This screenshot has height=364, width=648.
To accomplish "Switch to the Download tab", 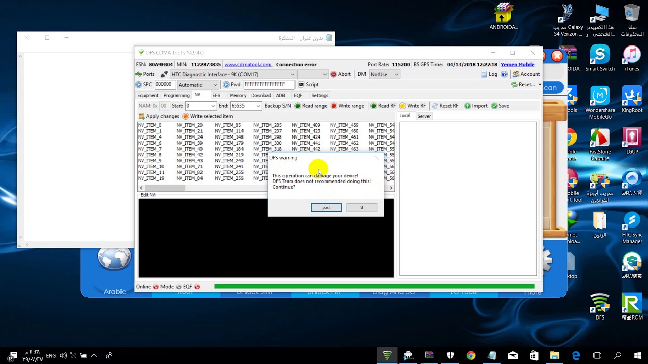I will pos(261,95).
